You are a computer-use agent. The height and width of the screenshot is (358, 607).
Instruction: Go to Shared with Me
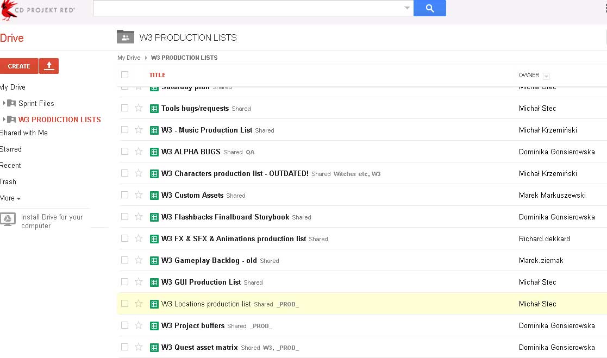click(x=23, y=133)
